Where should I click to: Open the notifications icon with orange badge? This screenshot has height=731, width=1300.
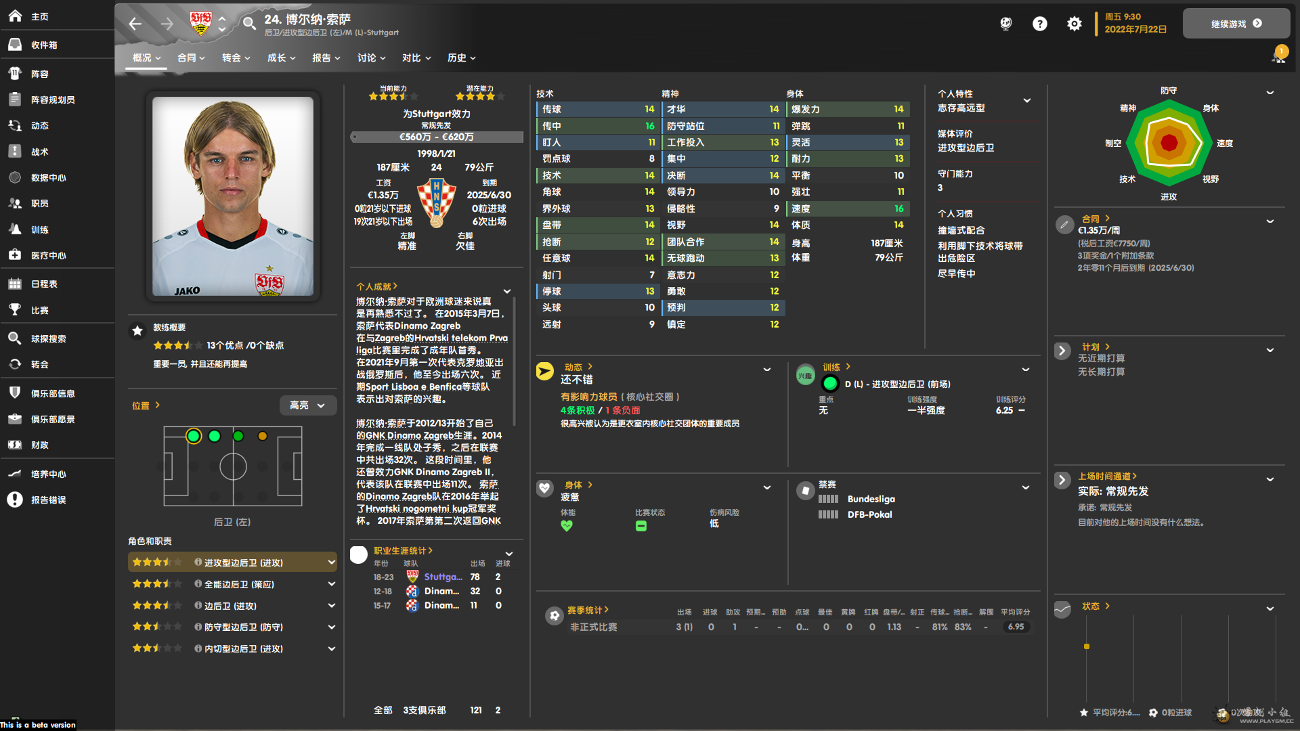click(1278, 56)
